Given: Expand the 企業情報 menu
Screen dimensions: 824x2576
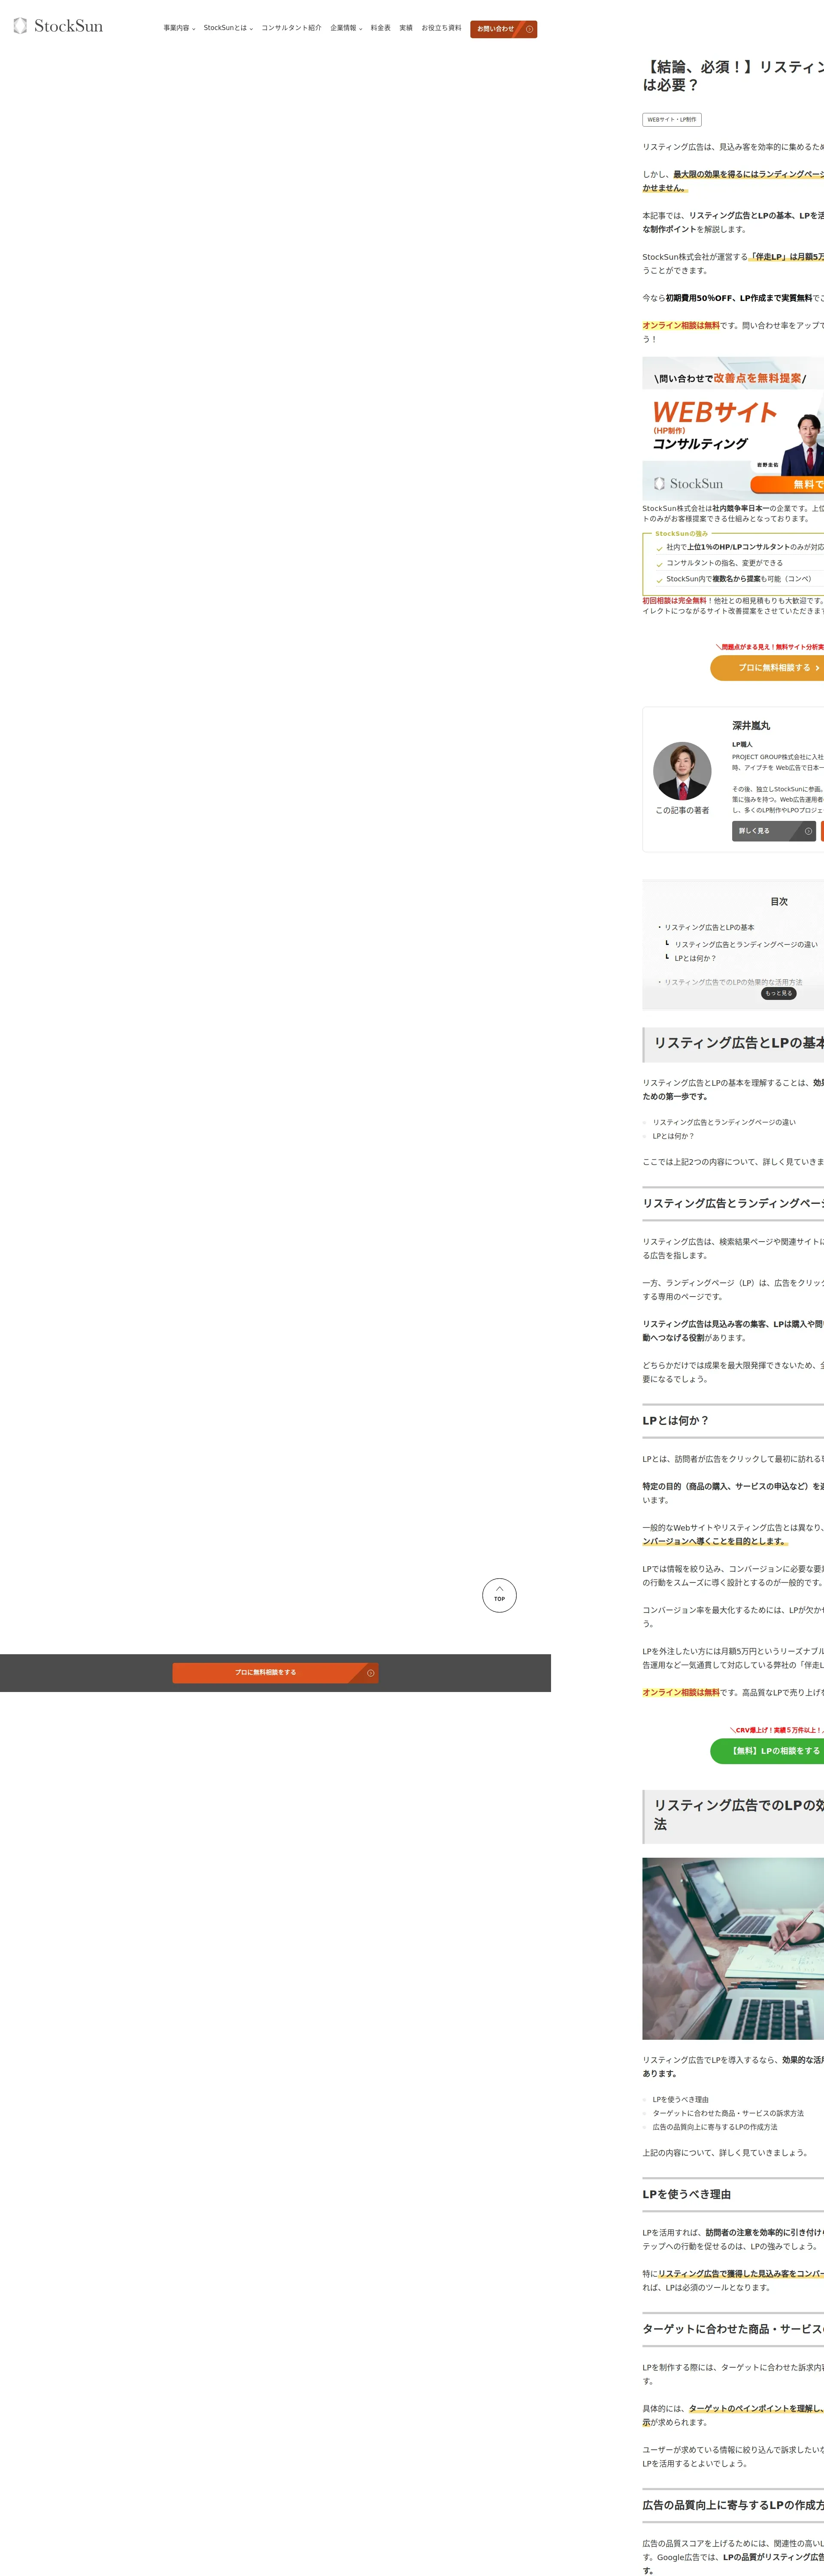Looking at the screenshot, I should click(346, 28).
